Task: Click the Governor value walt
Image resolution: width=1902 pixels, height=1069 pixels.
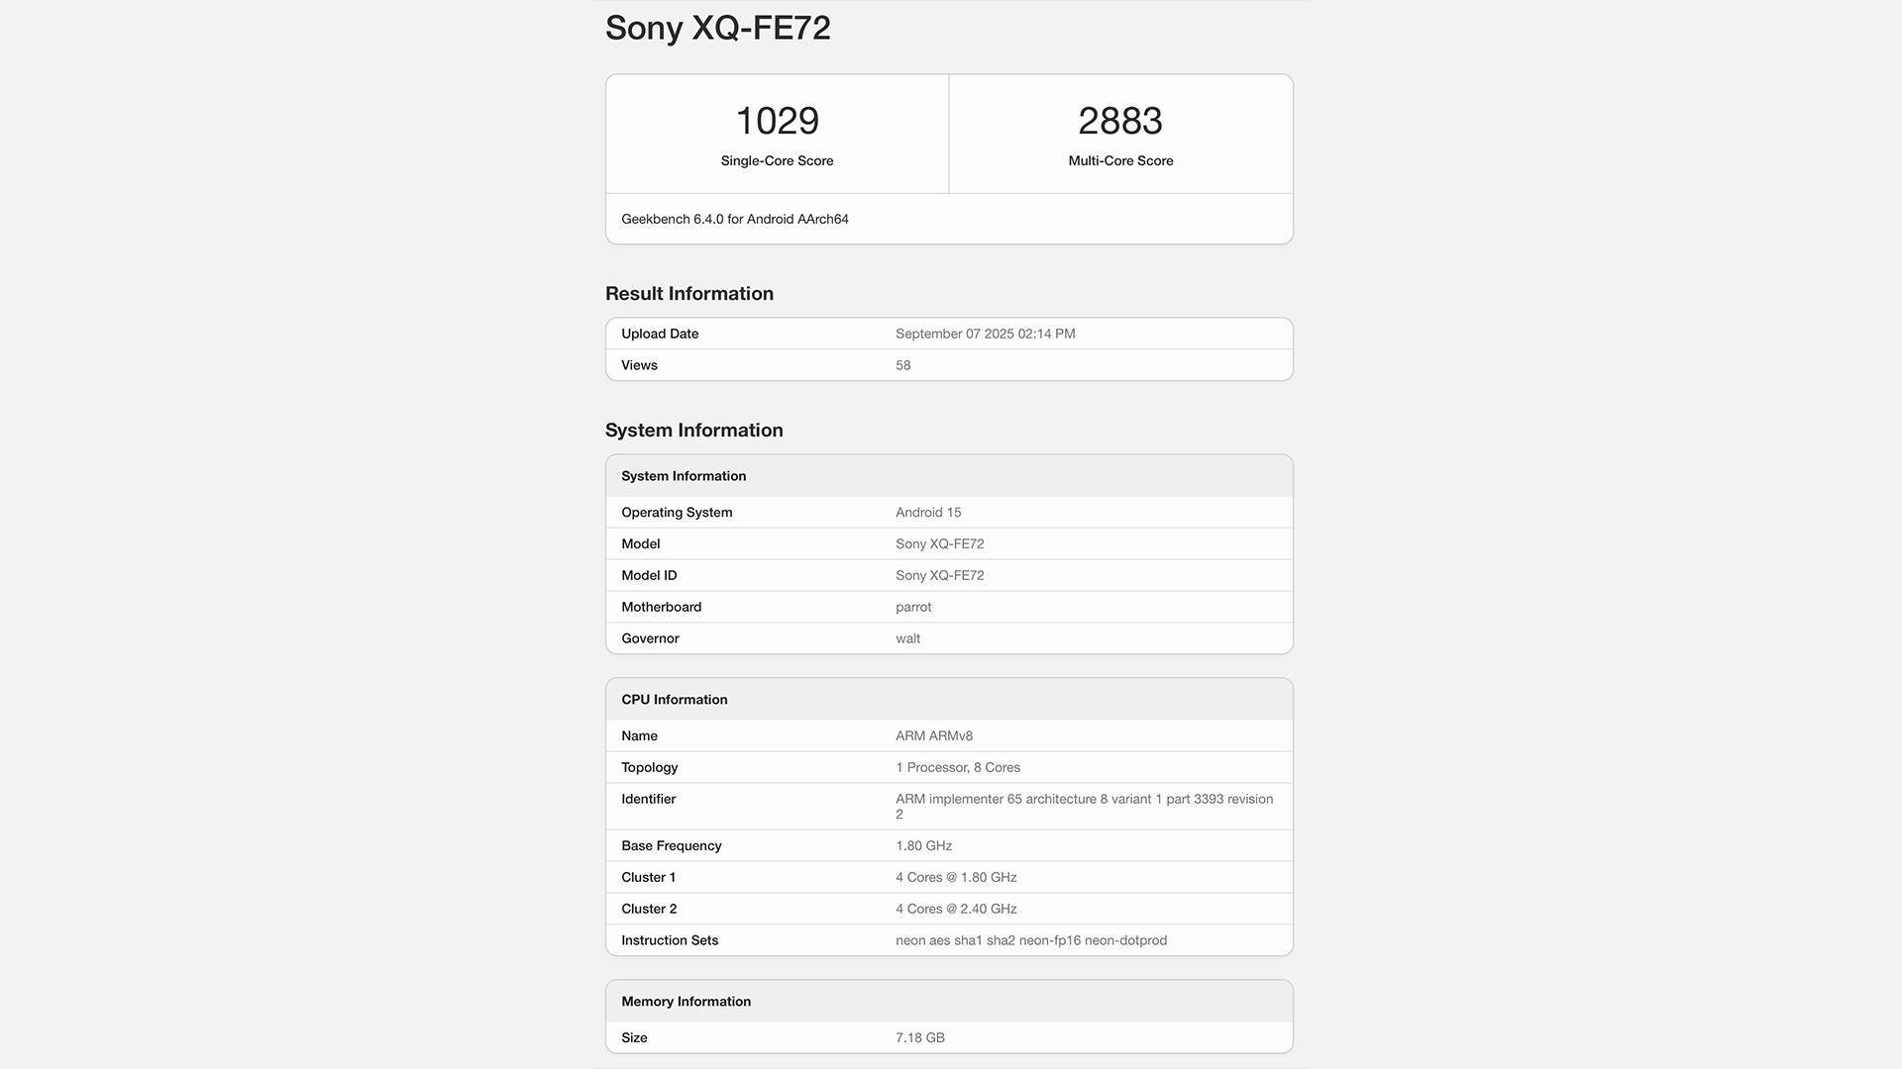Action: coord(907,638)
